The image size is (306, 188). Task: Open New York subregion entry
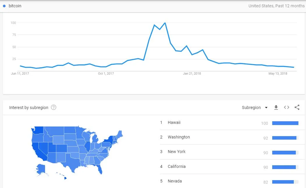(x=176, y=152)
